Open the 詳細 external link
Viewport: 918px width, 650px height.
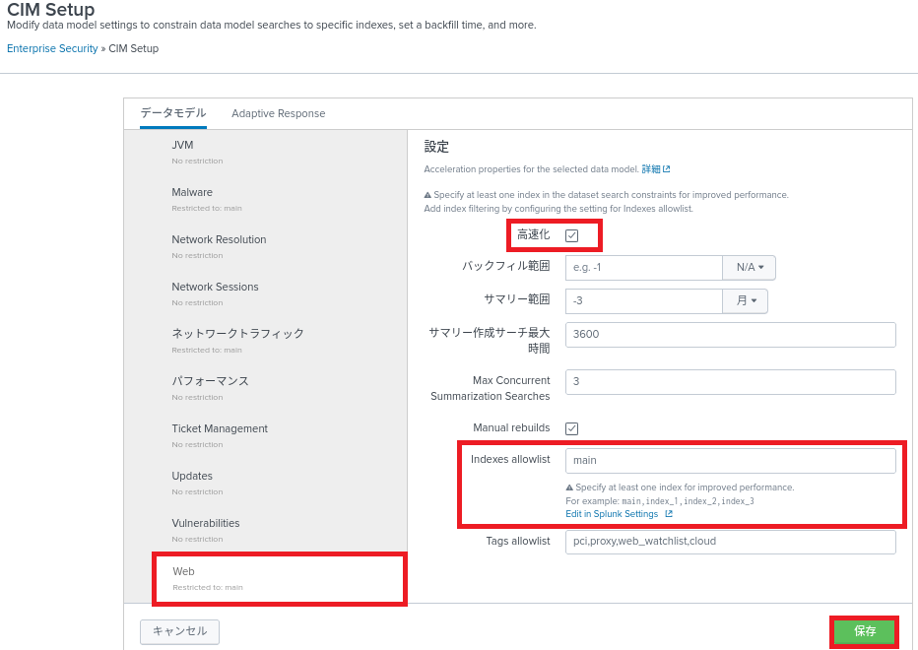(x=655, y=169)
